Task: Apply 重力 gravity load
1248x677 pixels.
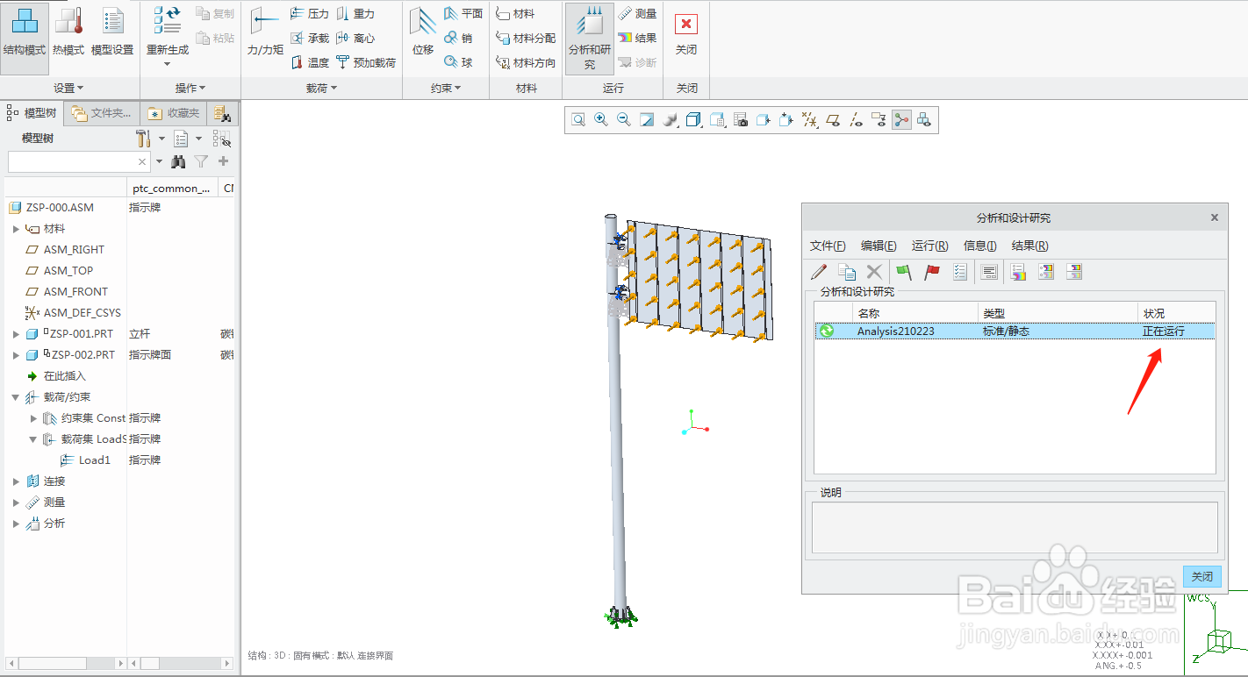Action: coord(356,14)
